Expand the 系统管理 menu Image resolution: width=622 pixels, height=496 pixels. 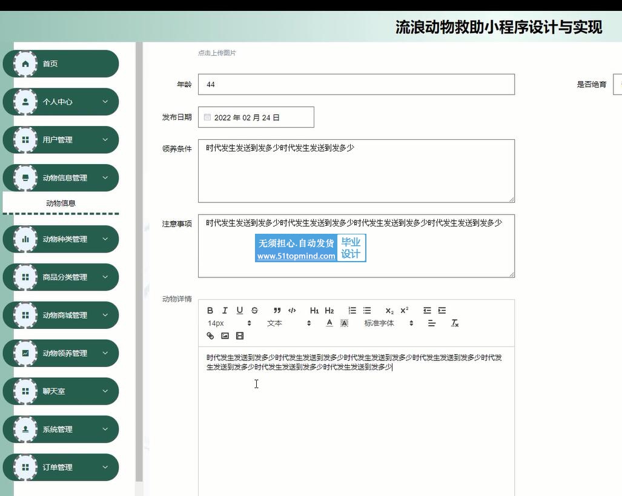pos(61,429)
